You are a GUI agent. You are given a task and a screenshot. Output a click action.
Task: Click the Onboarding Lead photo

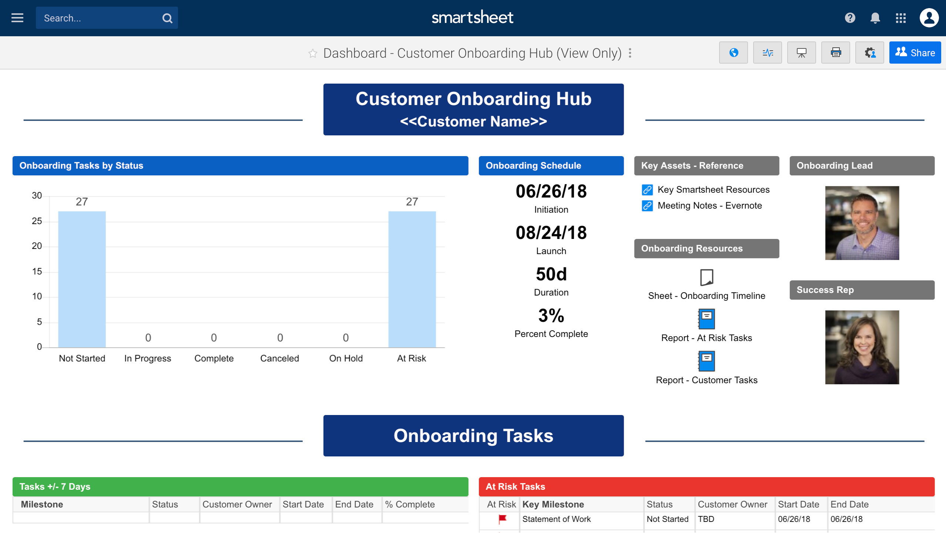point(862,223)
